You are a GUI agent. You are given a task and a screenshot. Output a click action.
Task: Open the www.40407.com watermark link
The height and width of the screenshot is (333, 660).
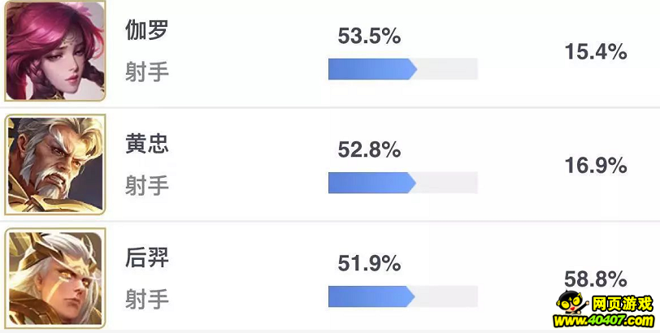pyautogui.click(x=604, y=321)
